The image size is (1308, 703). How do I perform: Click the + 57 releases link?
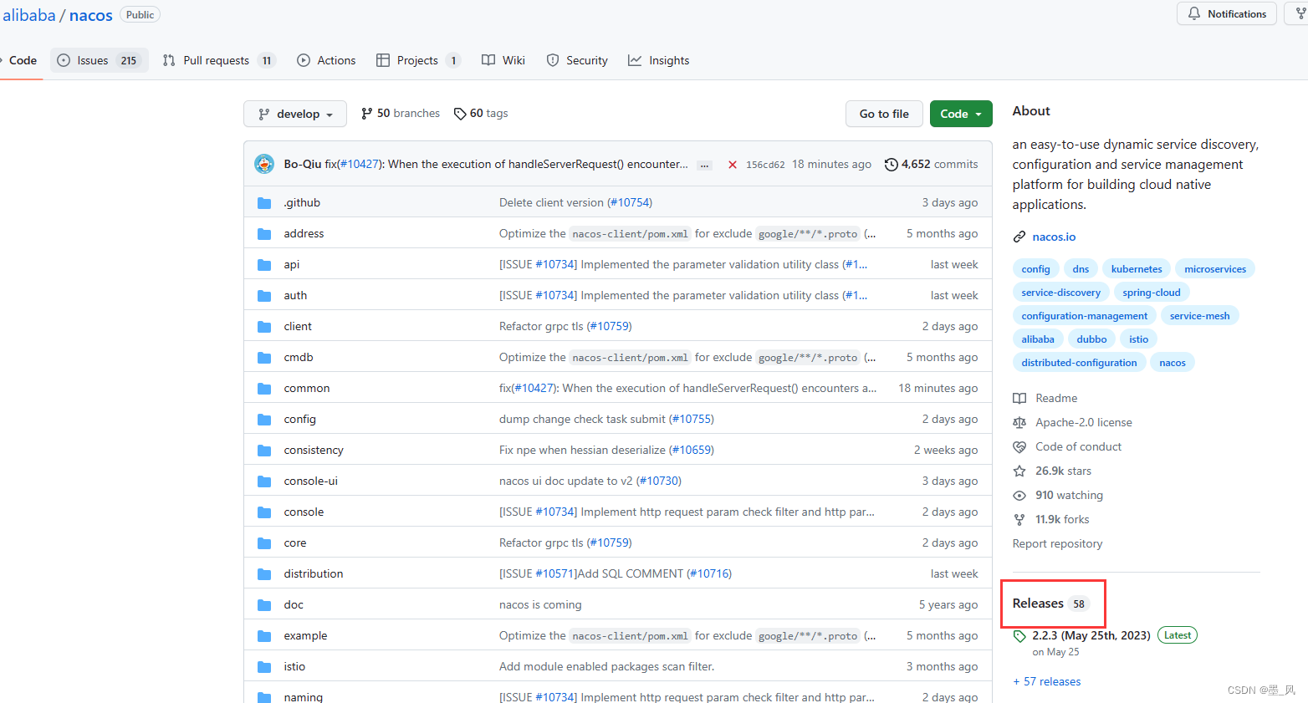(x=1047, y=682)
